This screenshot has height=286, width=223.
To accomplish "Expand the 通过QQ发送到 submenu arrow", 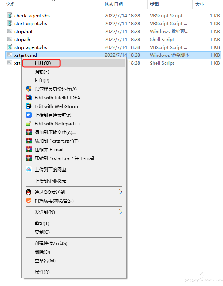I will (x=121, y=192).
